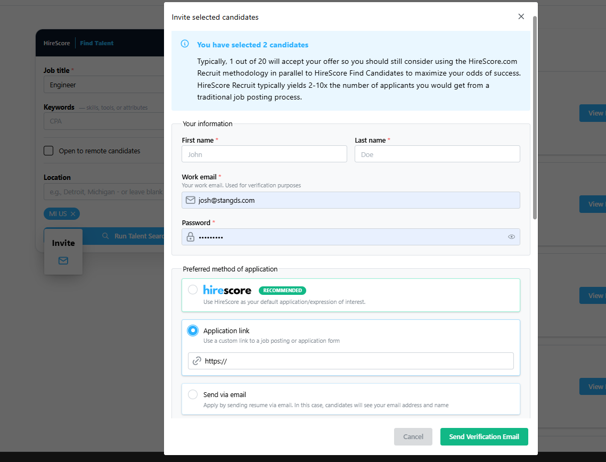The image size is (606, 462).
Task: Click the info icon in the selection notice
Action: tap(185, 44)
